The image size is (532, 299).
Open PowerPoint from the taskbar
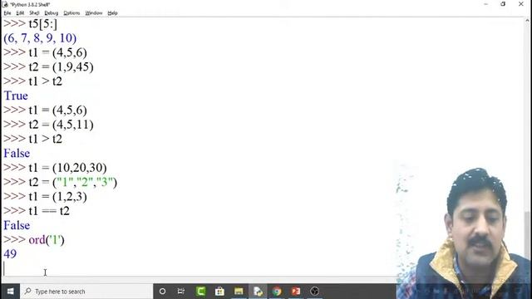click(296, 292)
